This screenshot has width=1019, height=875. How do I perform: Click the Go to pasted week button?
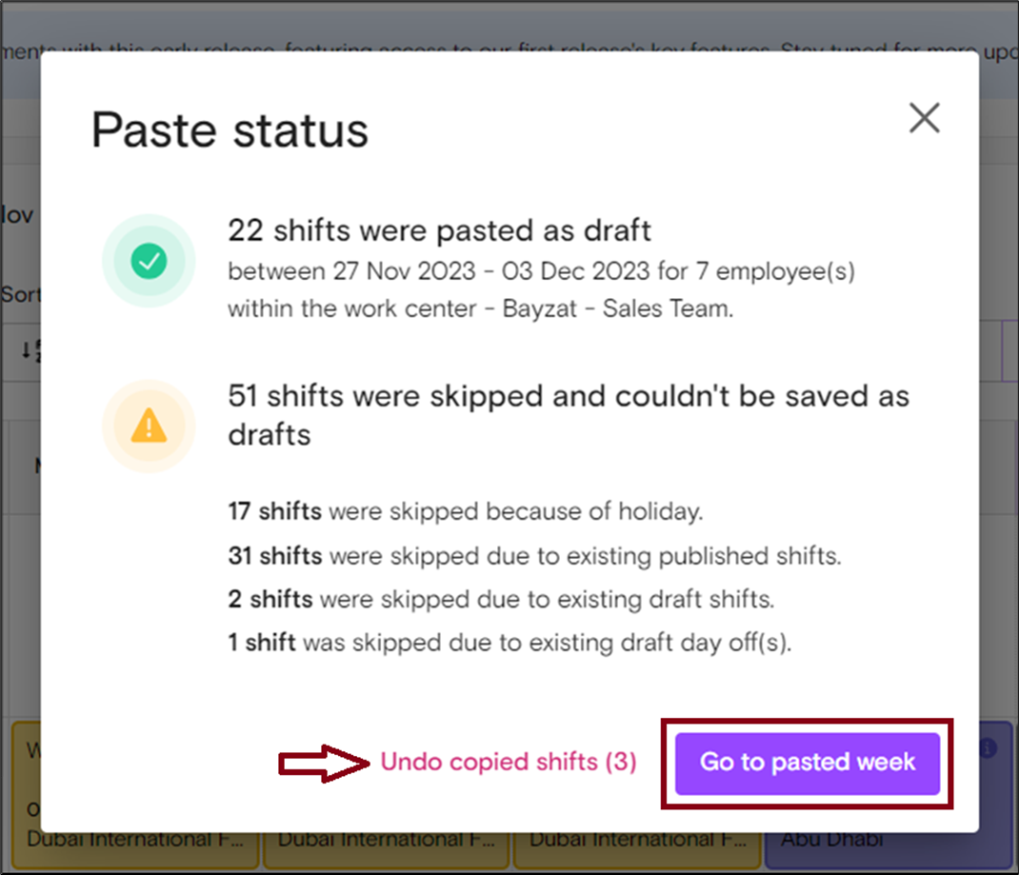(808, 764)
